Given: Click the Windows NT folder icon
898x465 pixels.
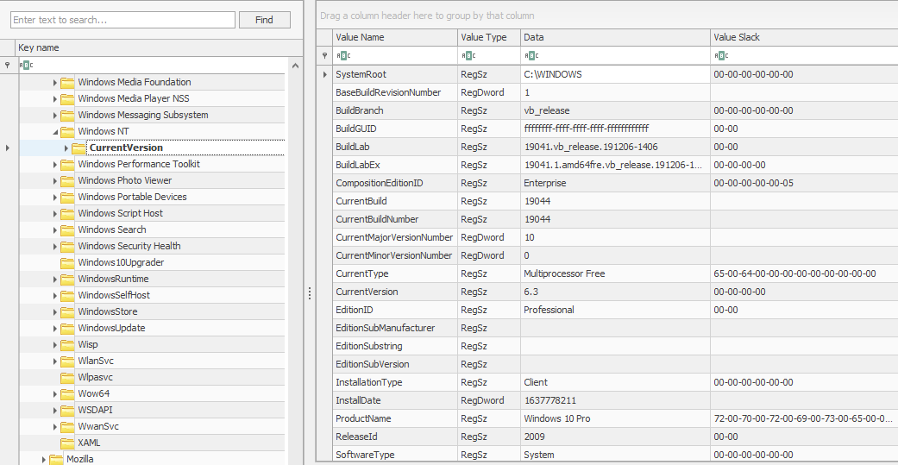Looking at the screenshot, I should click(x=67, y=131).
